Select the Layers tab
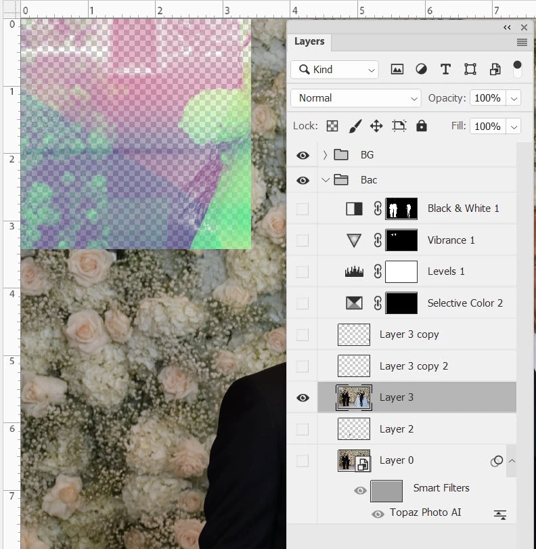 tap(309, 41)
